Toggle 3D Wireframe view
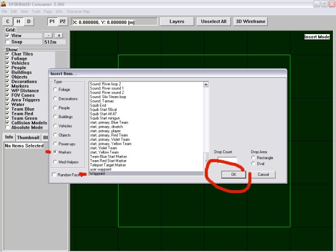This screenshot has height=252, width=336. tap(250, 22)
